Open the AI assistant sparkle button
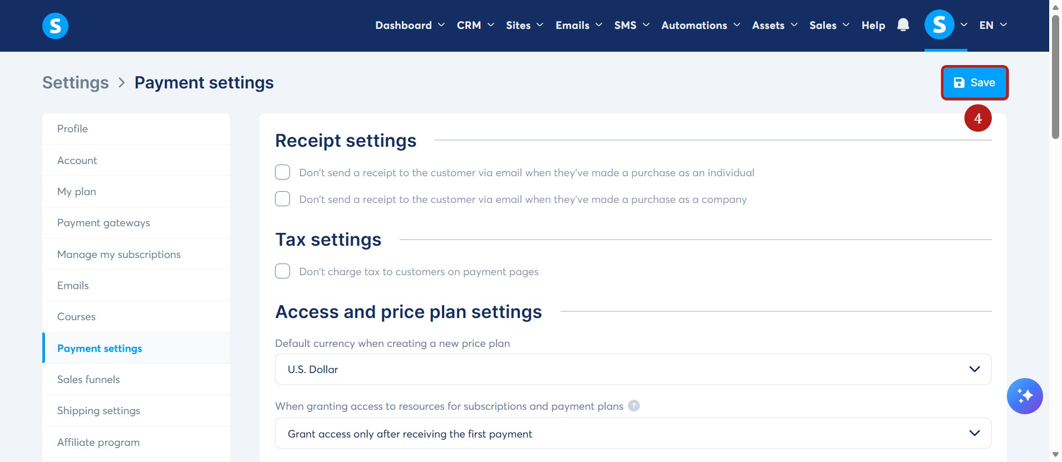 pos(1024,396)
